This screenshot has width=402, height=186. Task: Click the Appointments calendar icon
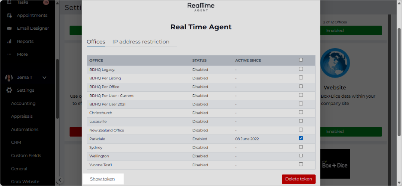tap(9, 15)
